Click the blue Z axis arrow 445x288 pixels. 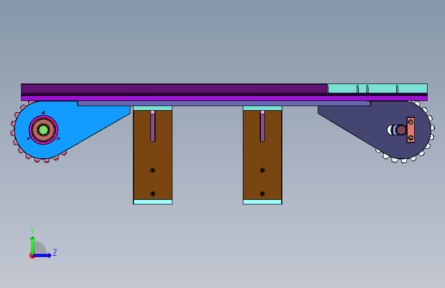point(43,255)
